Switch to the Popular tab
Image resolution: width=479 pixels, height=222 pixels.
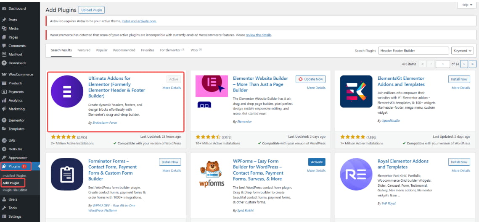[x=102, y=50]
